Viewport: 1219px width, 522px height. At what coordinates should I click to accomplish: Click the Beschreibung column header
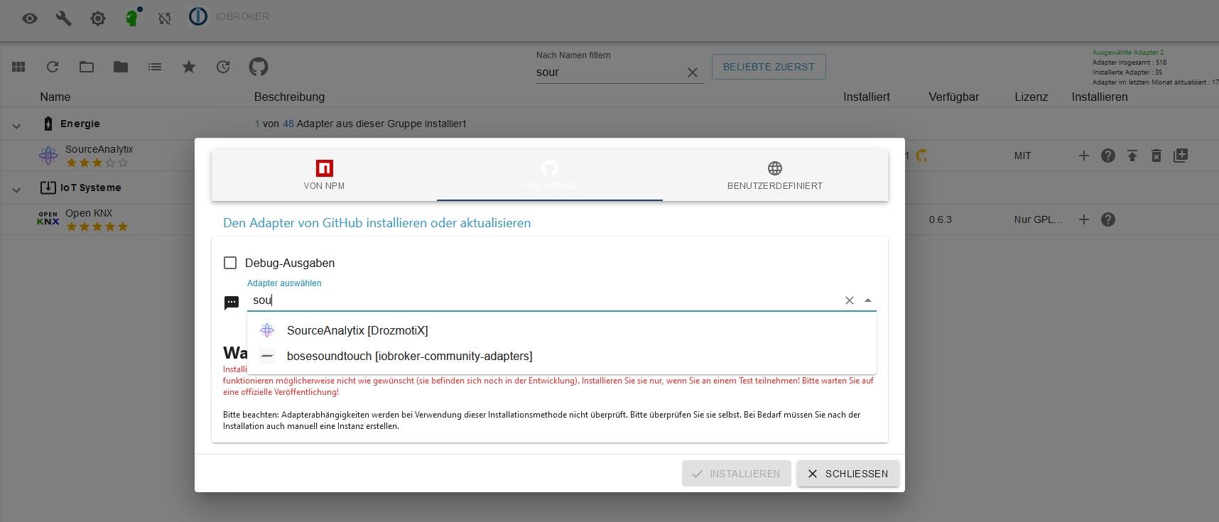tap(289, 97)
